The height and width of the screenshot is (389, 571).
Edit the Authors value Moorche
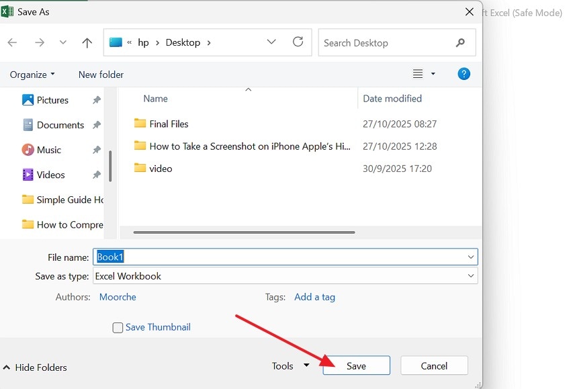click(x=118, y=297)
